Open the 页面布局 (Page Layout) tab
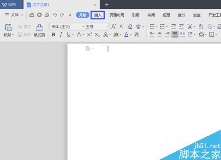This screenshot has width=221, height=160. [x=117, y=15]
